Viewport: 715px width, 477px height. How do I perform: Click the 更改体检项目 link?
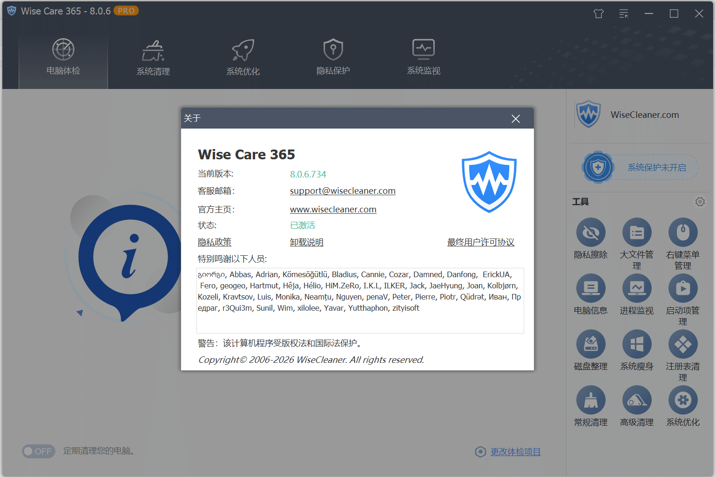(x=516, y=452)
